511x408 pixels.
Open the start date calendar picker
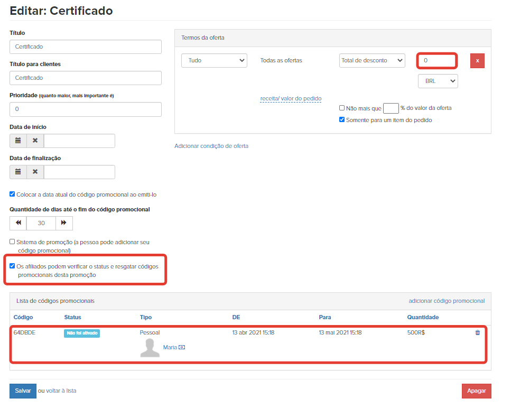coord(18,141)
